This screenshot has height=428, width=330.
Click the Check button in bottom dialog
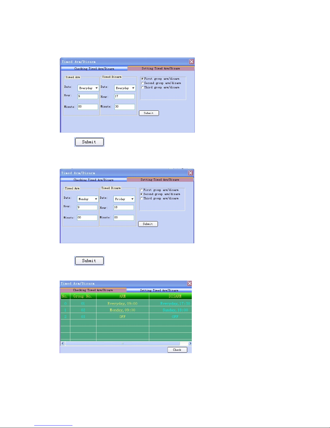(x=177, y=350)
